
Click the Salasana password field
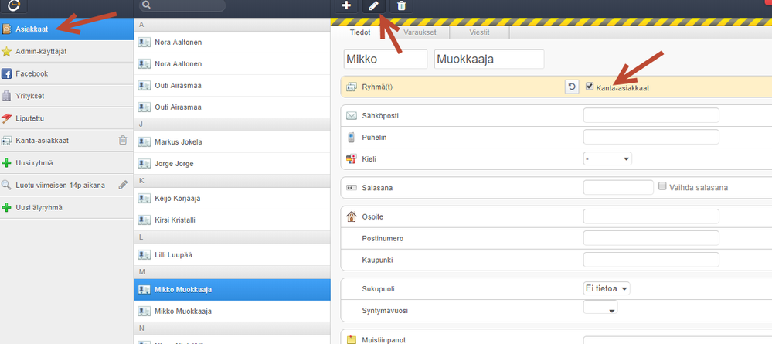tap(618, 187)
